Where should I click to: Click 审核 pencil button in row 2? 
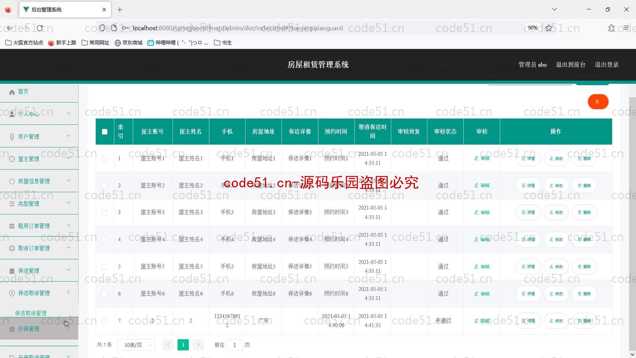coord(482,186)
